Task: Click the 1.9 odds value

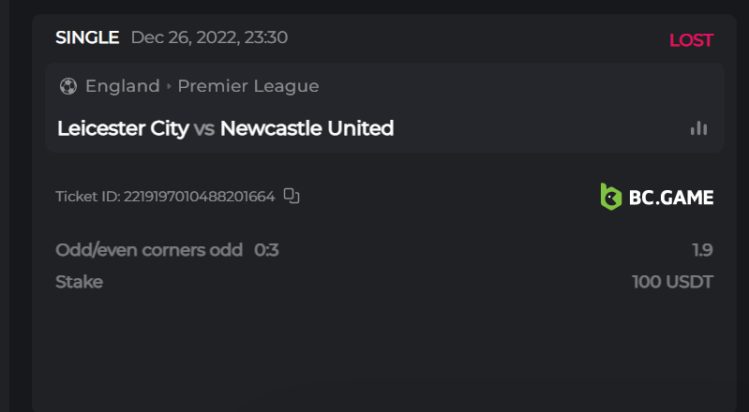Action: 702,250
